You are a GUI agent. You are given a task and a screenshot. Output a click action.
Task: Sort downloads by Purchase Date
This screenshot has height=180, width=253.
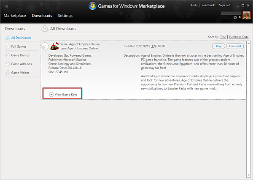coord(239,37)
